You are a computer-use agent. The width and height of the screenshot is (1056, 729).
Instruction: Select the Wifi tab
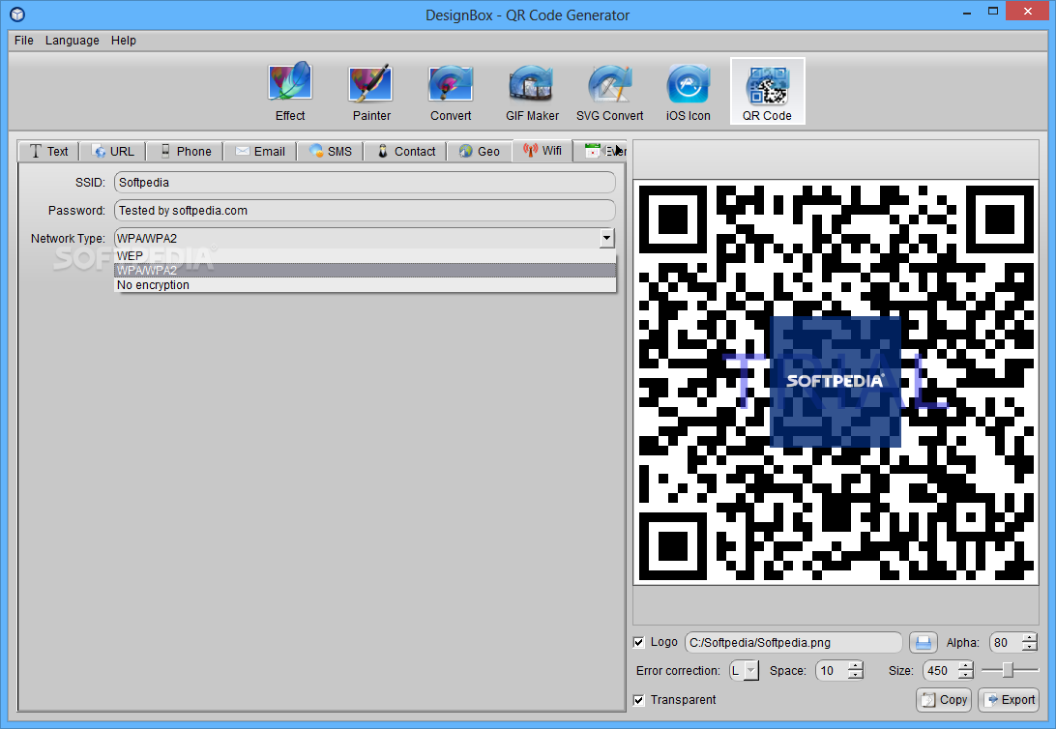(x=543, y=151)
